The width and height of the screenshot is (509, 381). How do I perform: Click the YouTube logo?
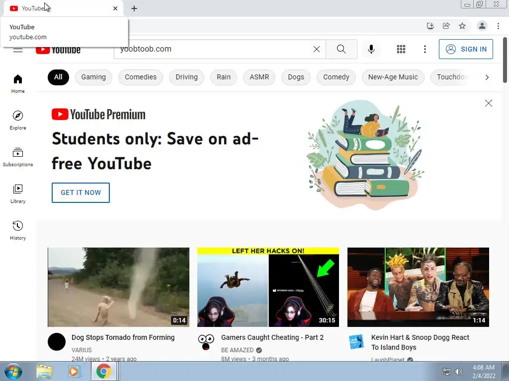click(x=58, y=50)
